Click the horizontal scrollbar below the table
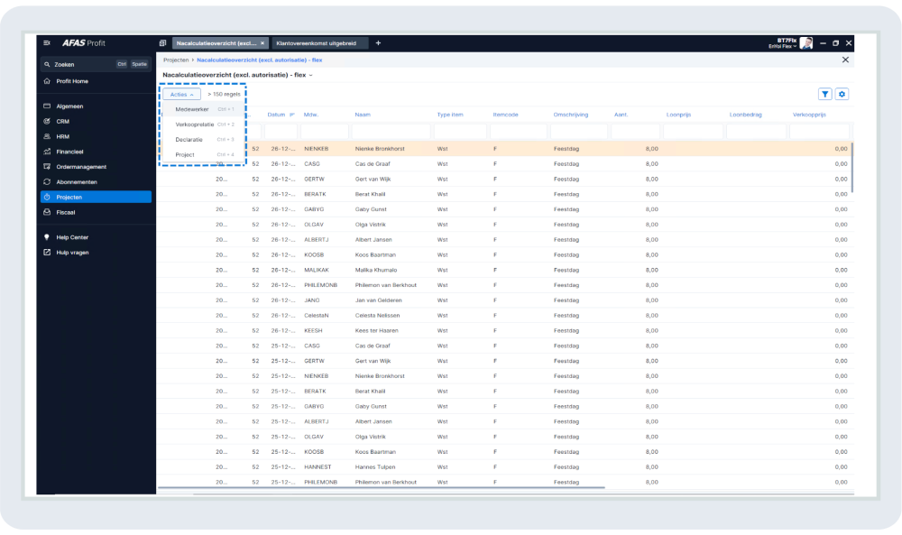The image size is (902, 535). (x=382, y=488)
